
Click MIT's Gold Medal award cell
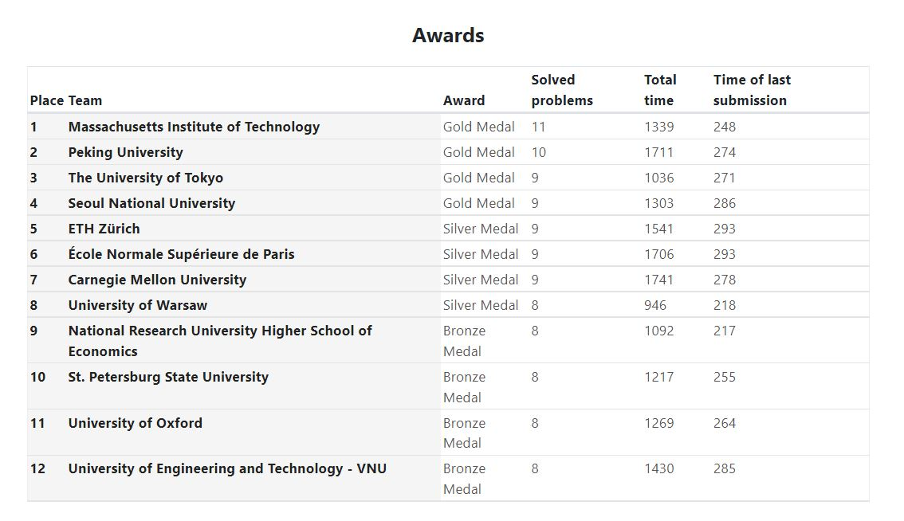[x=478, y=127]
